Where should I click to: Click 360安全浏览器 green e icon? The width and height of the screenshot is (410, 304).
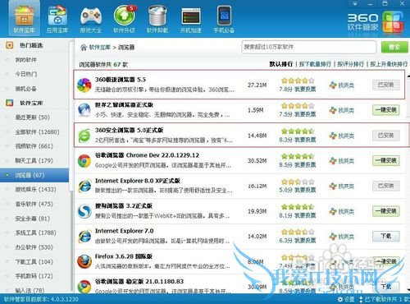tap(84, 136)
